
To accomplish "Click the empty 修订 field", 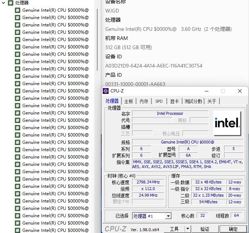I will 234,155.
